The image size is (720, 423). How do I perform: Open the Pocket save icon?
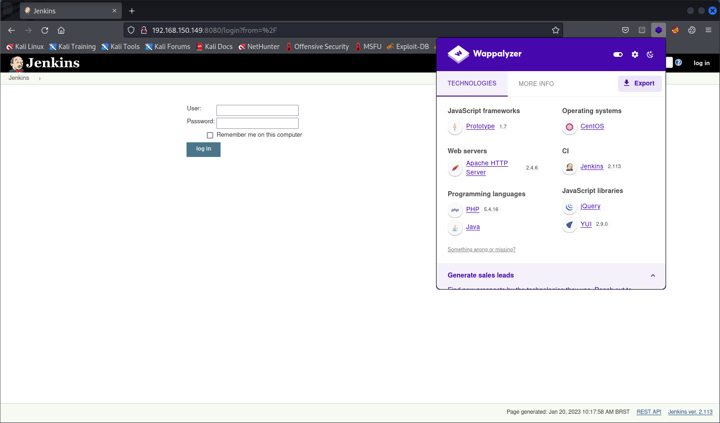click(625, 30)
